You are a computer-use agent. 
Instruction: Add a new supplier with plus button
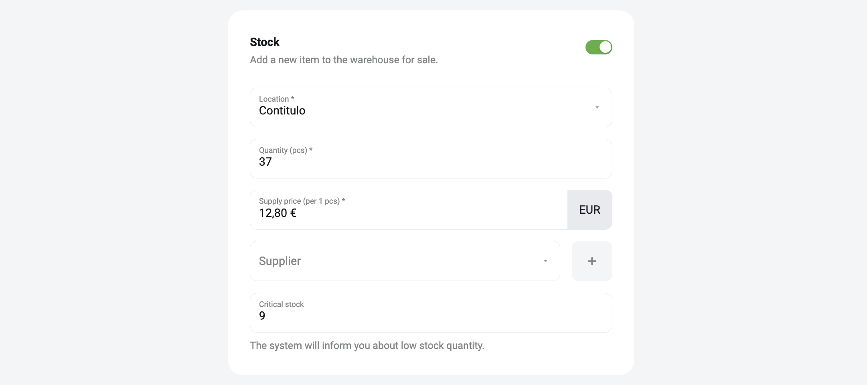(592, 261)
